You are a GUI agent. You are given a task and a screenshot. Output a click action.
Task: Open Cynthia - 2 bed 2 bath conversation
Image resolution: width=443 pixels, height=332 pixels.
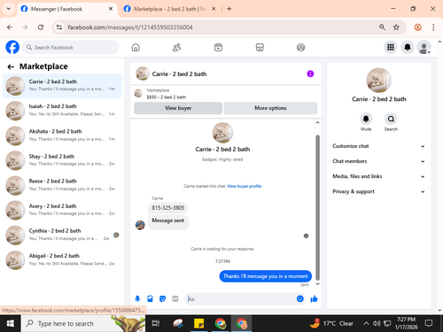62,235
